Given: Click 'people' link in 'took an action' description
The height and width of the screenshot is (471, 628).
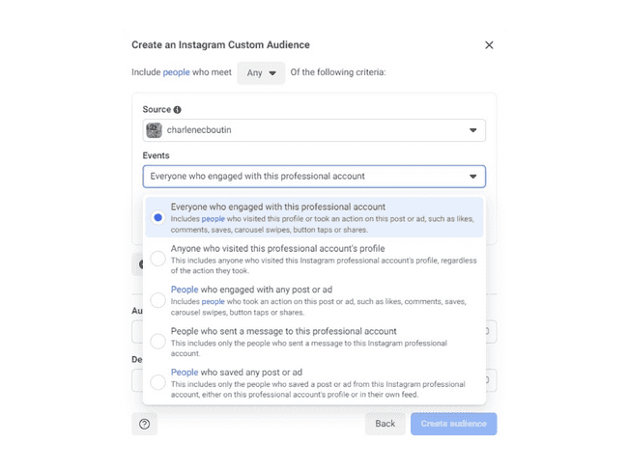Looking at the screenshot, I should (214, 302).
